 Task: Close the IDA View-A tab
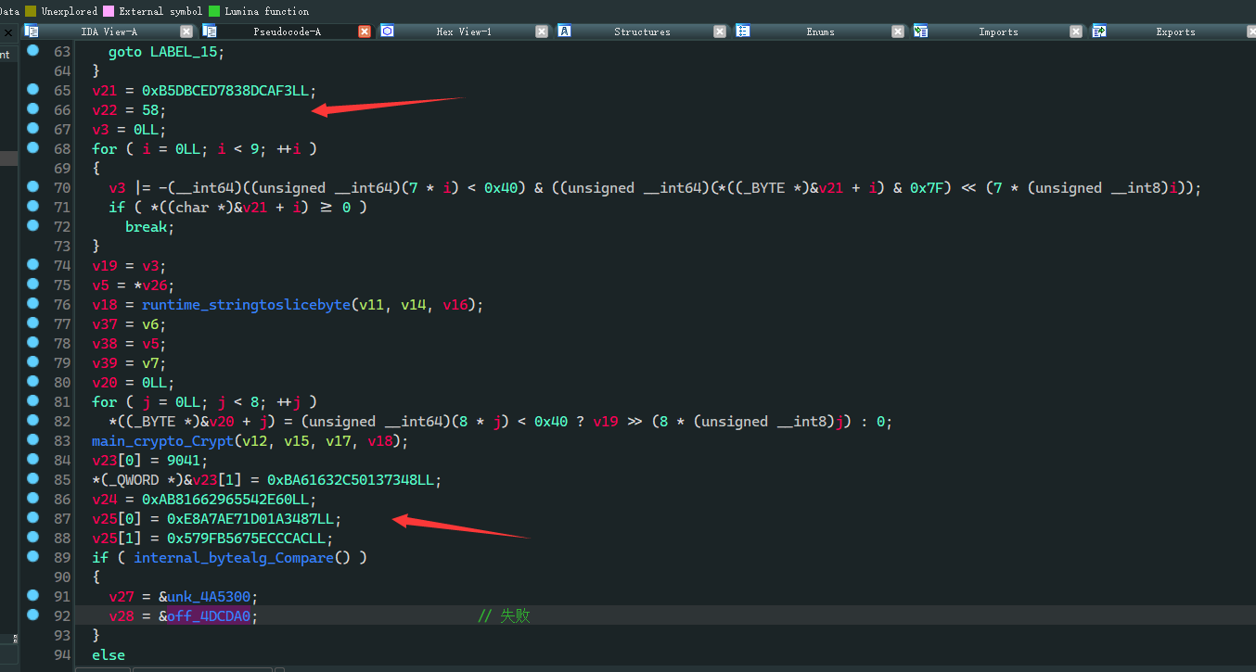tap(186, 32)
